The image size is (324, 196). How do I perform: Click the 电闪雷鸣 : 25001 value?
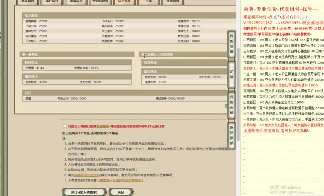coord(36,36)
